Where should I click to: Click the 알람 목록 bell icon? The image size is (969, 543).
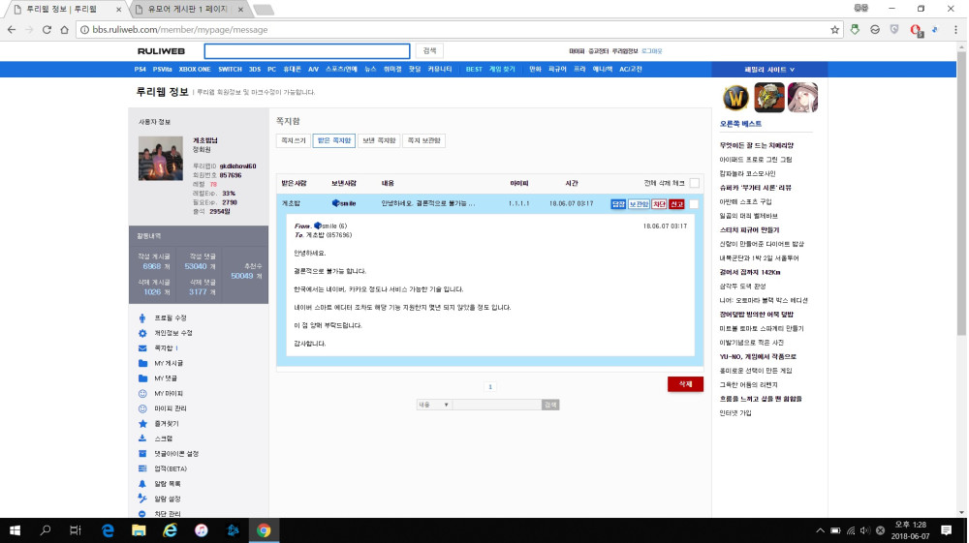(x=142, y=483)
